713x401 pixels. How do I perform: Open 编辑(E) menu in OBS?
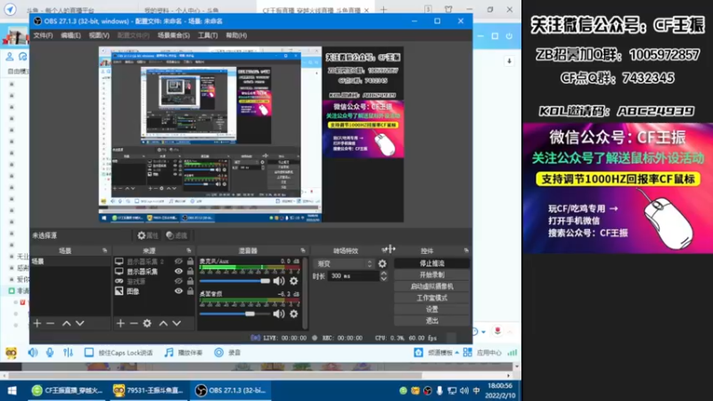(x=71, y=35)
